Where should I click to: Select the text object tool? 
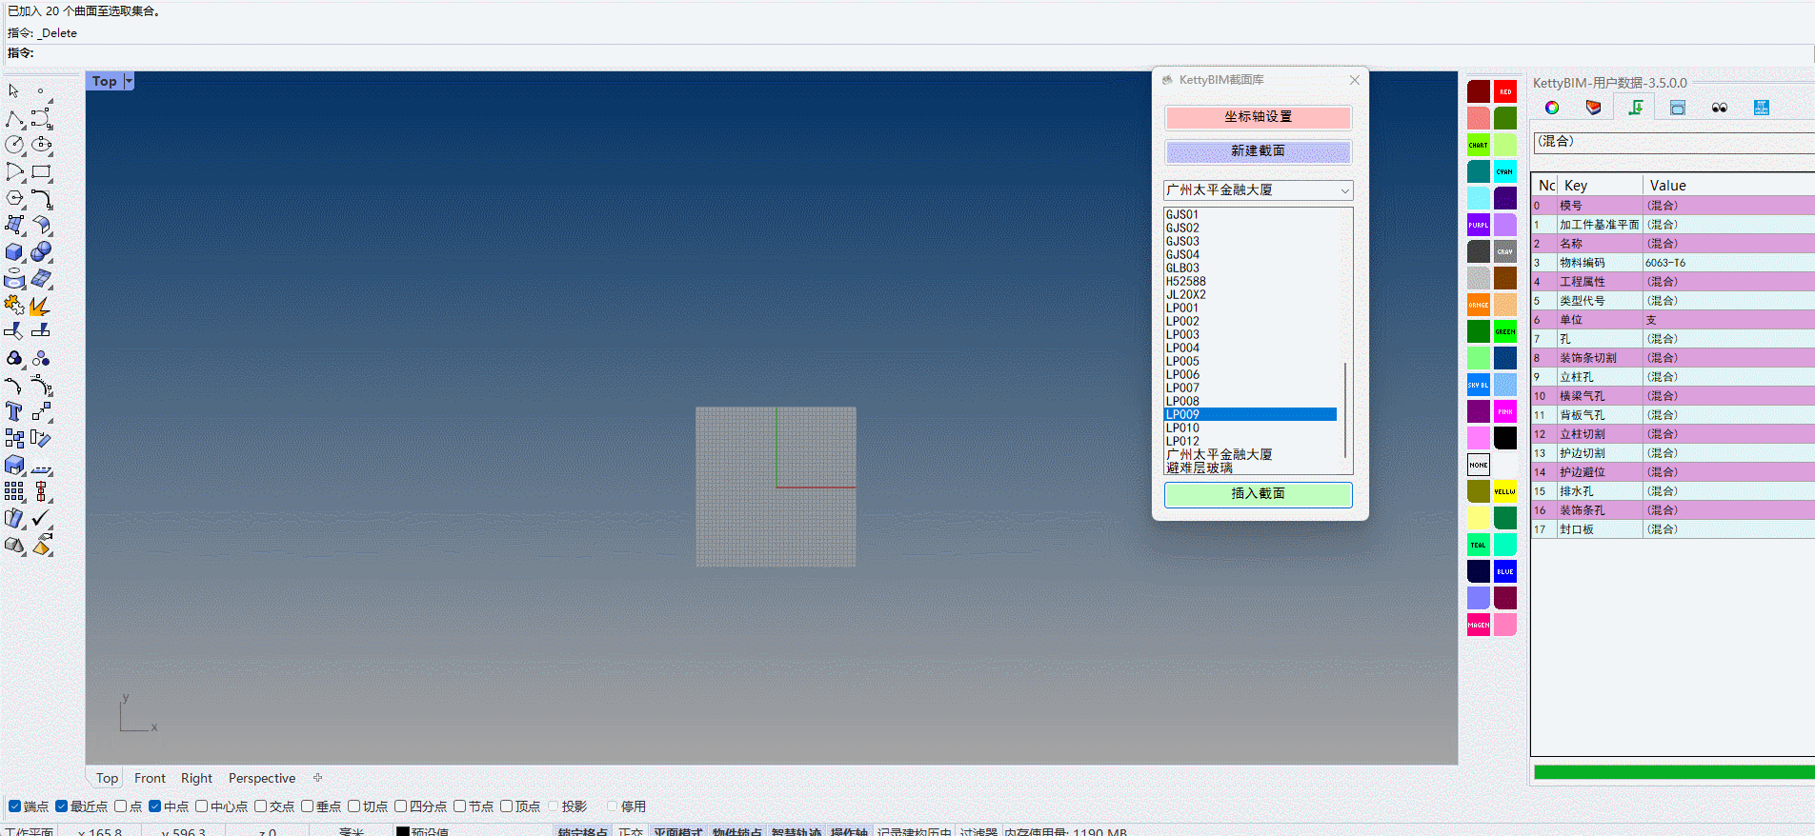pyautogui.click(x=14, y=411)
